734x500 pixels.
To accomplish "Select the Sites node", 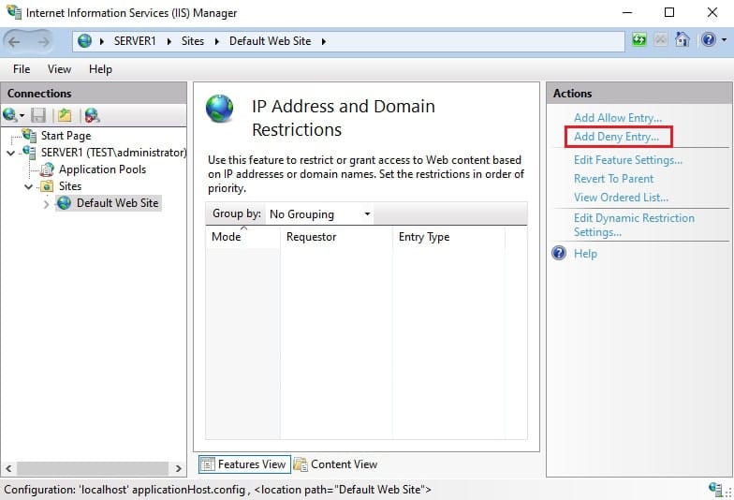I will pyautogui.click(x=70, y=186).
